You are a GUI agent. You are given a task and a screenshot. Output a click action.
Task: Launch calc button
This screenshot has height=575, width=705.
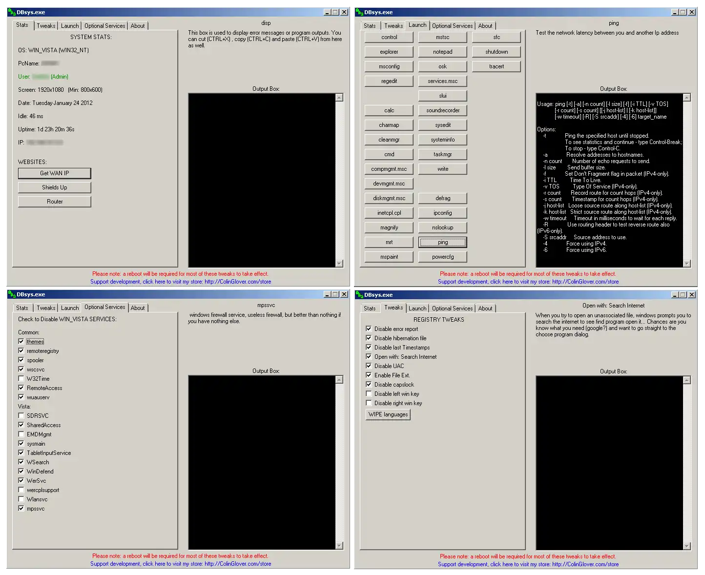coord(389,110)
